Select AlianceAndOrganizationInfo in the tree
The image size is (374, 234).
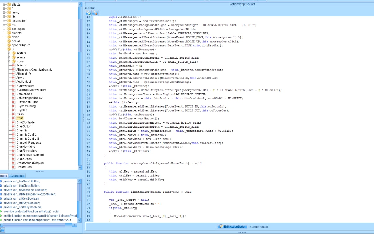point(34,70)
